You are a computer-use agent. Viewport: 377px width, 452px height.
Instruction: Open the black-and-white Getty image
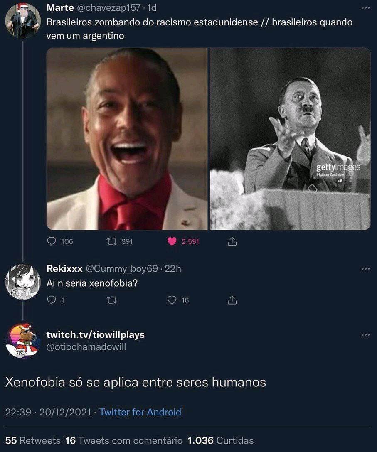point(290,139)
